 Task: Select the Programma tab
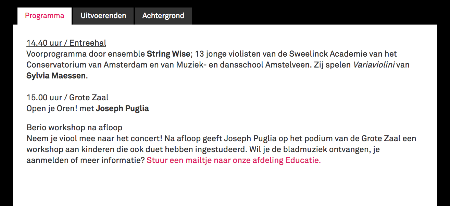coord(45,16)
